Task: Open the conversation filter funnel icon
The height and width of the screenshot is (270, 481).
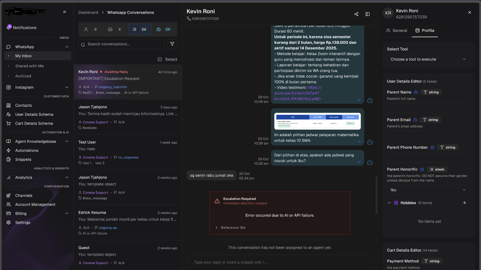Action: coord(172,44)
